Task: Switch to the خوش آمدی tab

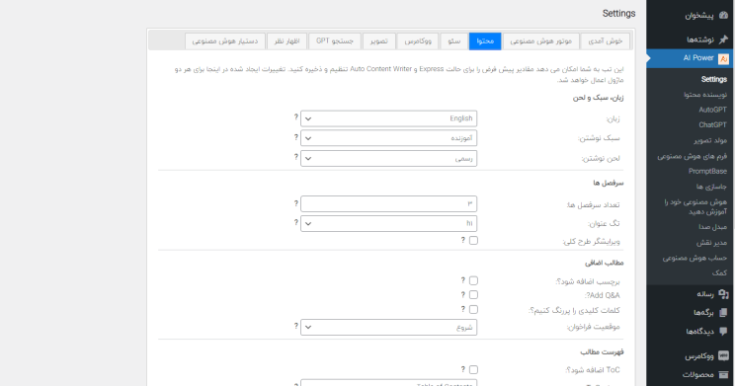Action: (x=606, y=41)
